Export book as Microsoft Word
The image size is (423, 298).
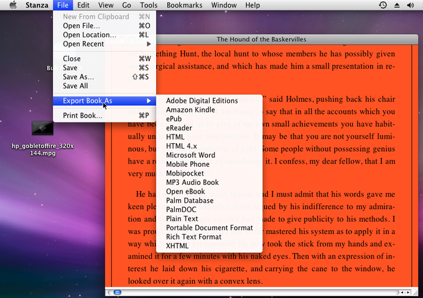click(210, 155)
